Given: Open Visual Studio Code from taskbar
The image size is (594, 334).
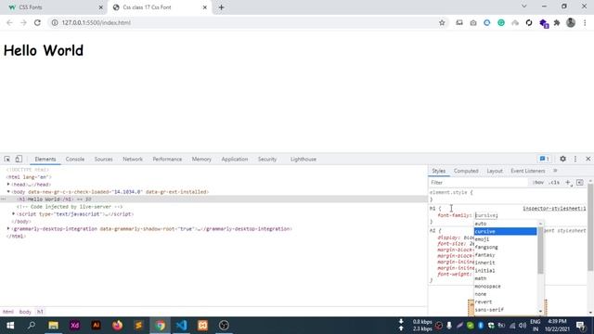Looking at the screenshot, I should coord(181,326).
